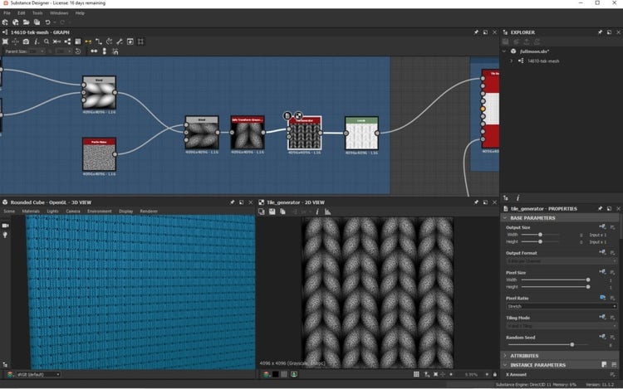623x389 pixels.
Task: Select the Blend node thumbnail at top left
Action: (100, 93)
